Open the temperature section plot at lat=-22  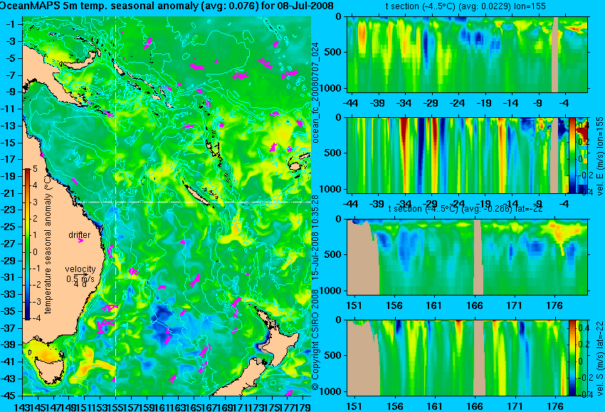[467, 257]
